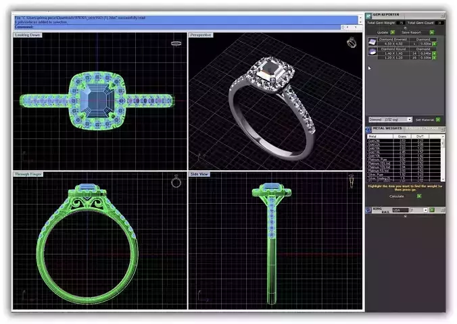
Task: Click the green arrow on the 1.20 X 1.20 row
Action: point(434,57)
